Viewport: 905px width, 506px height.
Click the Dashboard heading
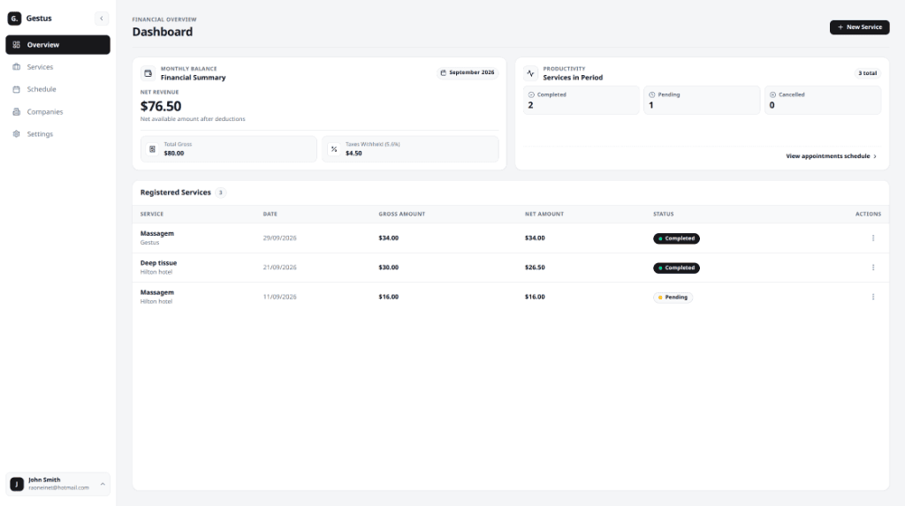[163, 32]
